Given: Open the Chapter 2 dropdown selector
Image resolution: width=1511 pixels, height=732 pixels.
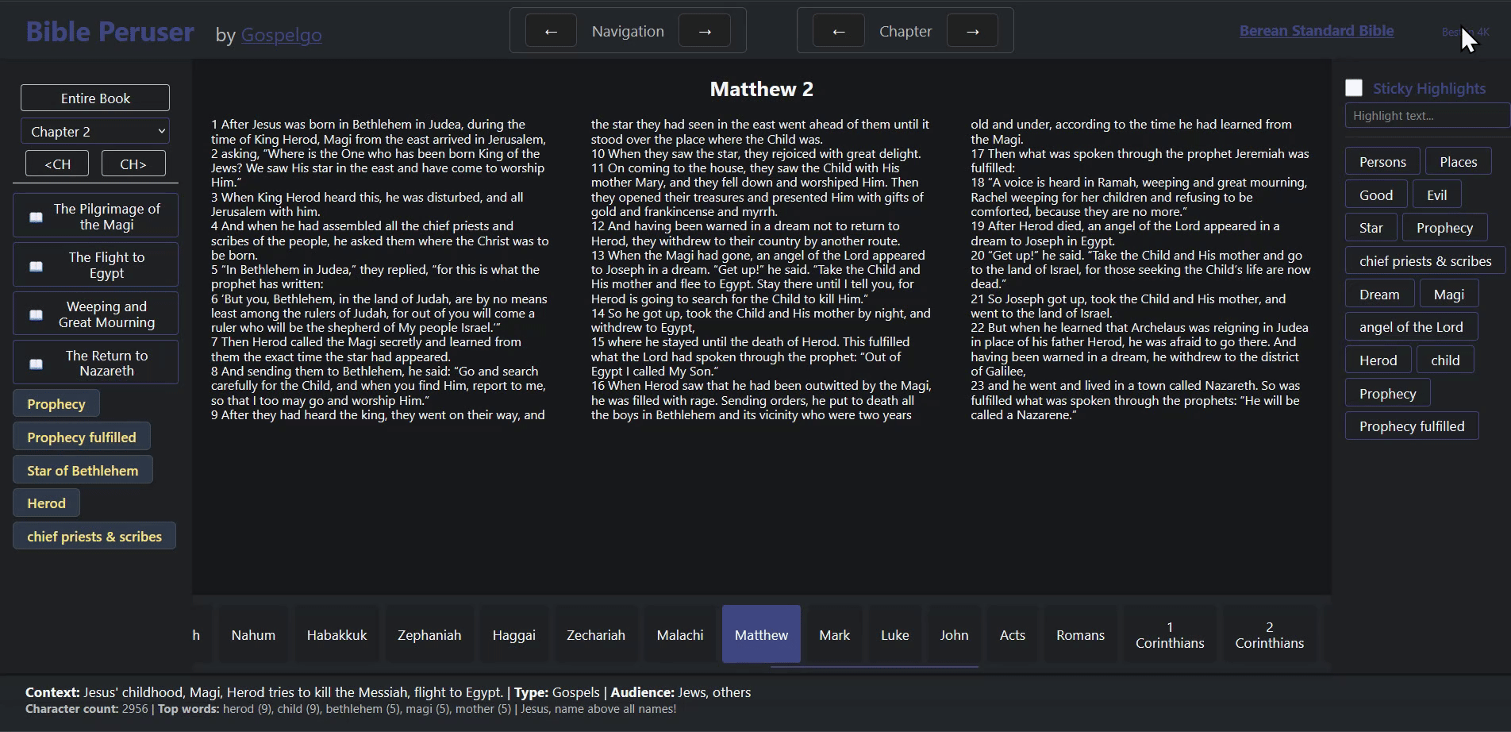Looking at the screenshot, I should [94, 131].
